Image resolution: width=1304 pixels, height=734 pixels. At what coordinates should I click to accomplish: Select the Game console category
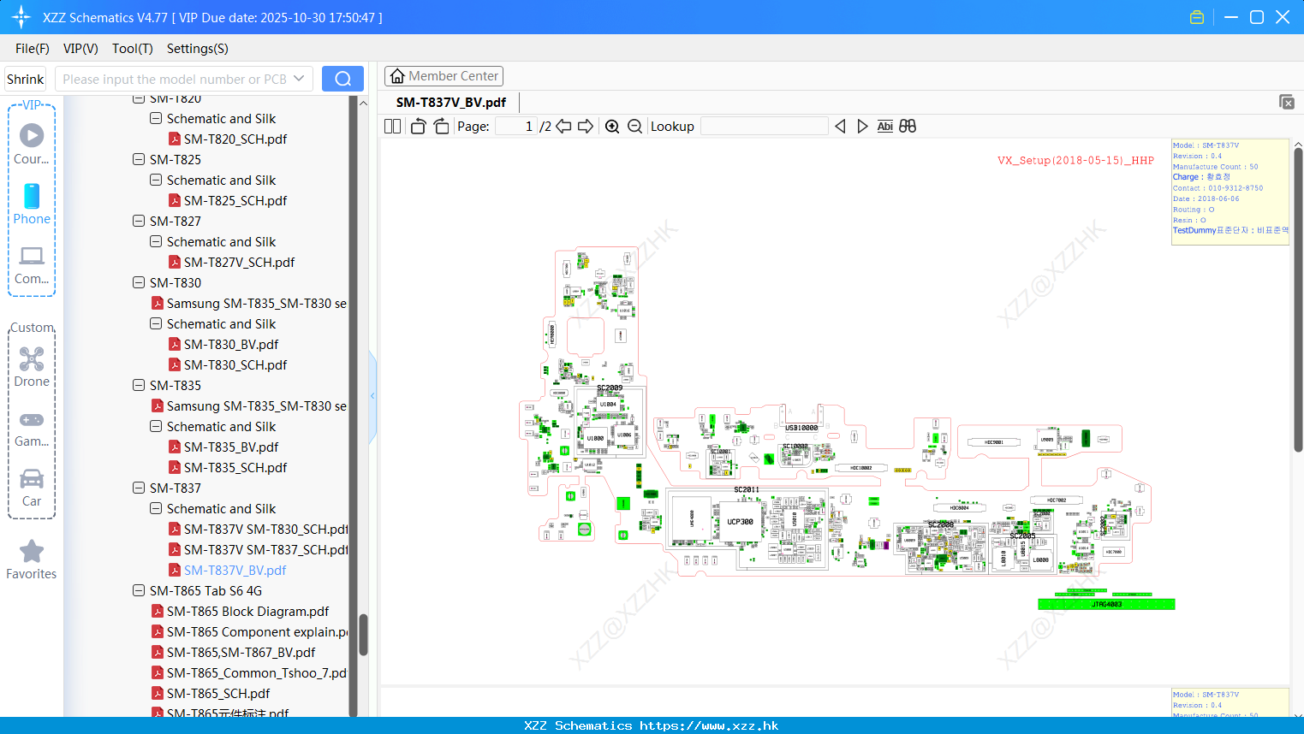click(32, 428)
